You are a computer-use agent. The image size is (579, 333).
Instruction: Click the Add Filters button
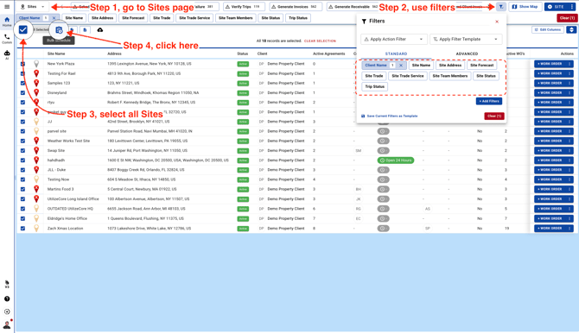pos(489,101)
